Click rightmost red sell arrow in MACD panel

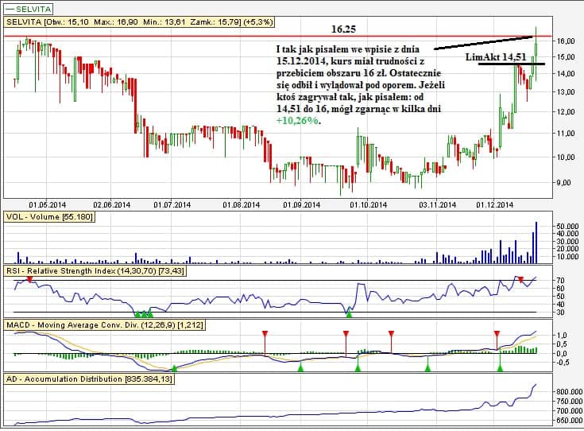[497, 334]
